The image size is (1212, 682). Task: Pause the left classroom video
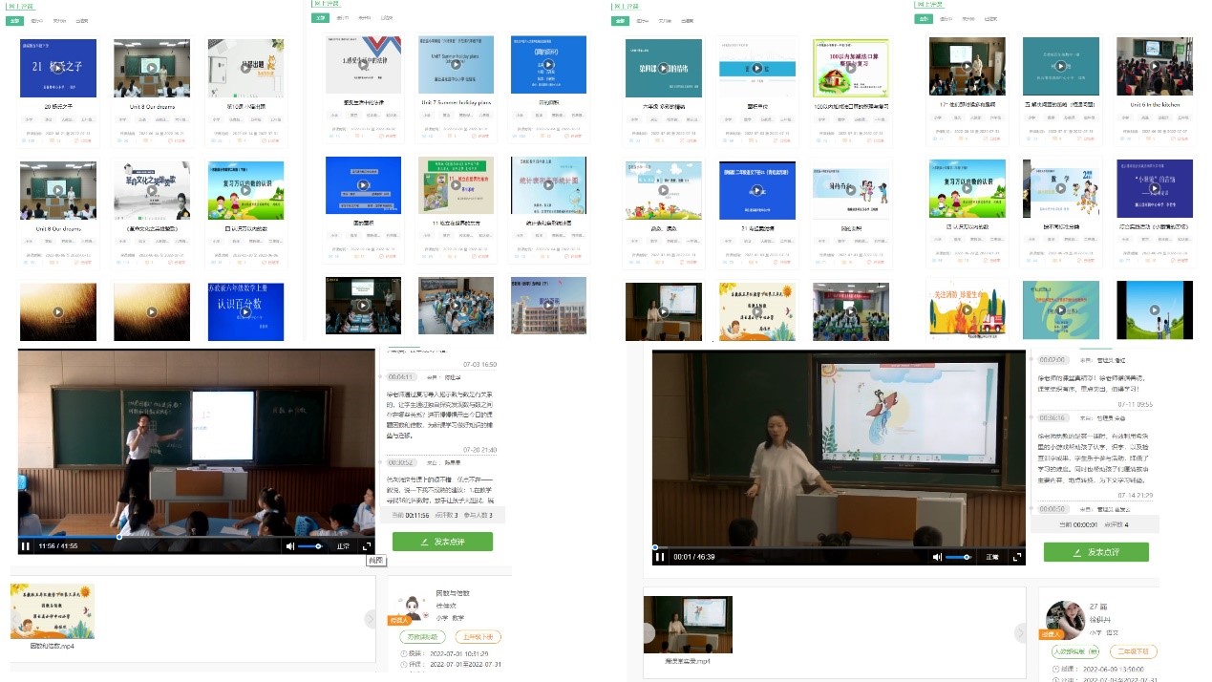pyautogui.click(x=26, y=546)
